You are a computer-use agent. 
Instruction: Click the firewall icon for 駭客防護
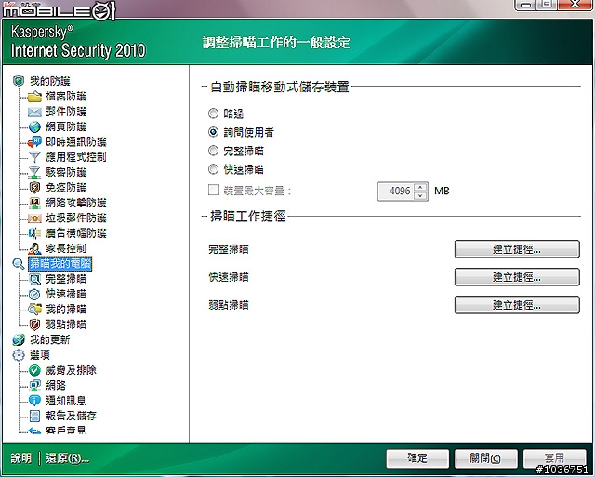pos(34,172)
